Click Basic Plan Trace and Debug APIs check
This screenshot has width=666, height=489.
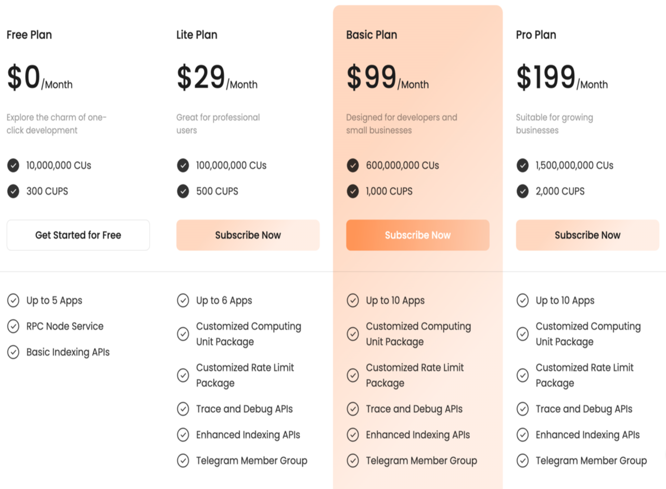click(x=353, y=409)
